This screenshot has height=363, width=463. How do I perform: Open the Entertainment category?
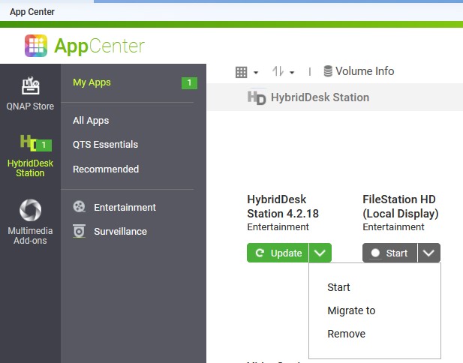[x=125, y=208]
